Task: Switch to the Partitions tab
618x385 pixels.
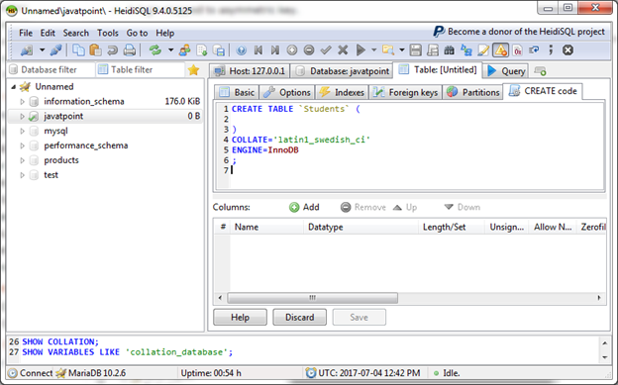Action: (473, 92)
